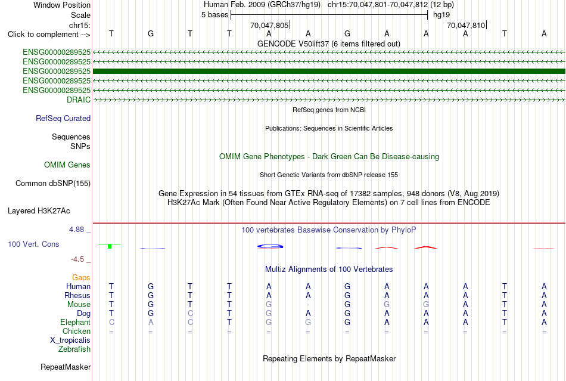
Task: Click 'Multiz Alignments of 100 Vertebrates' title
Action: [x=329, y=270]
